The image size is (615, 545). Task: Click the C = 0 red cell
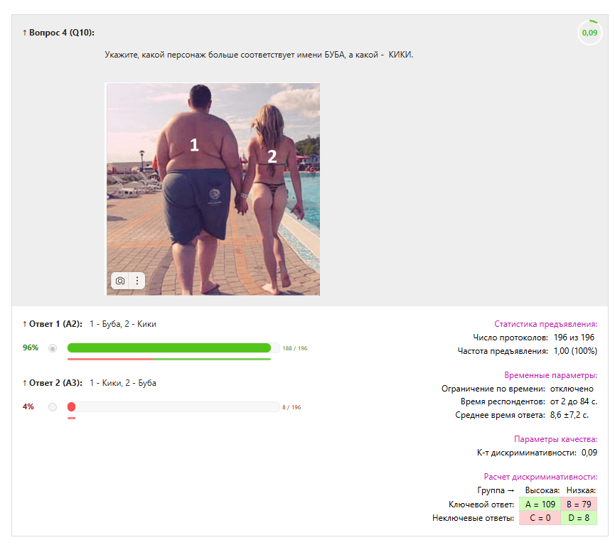click(540, 518)
